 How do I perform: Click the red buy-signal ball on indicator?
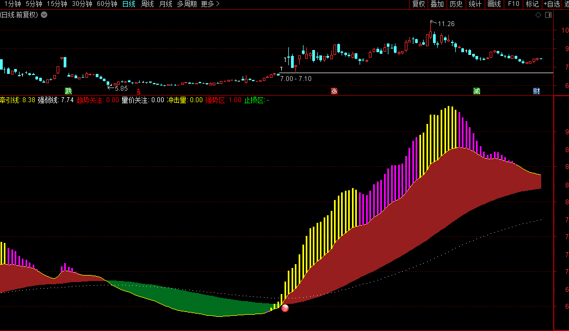(284, 308)
